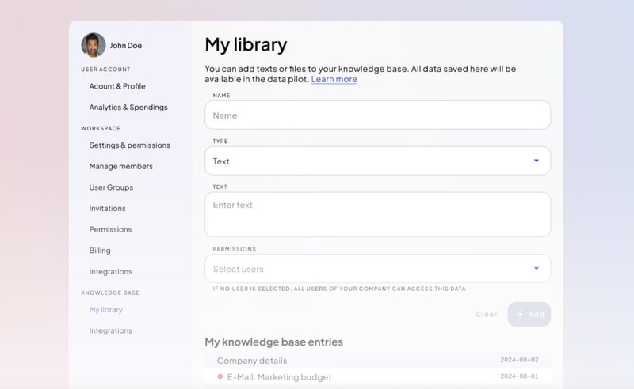Expand the Type dropdown arrow
The image size is (634, 389).
(x=536, y=161)
